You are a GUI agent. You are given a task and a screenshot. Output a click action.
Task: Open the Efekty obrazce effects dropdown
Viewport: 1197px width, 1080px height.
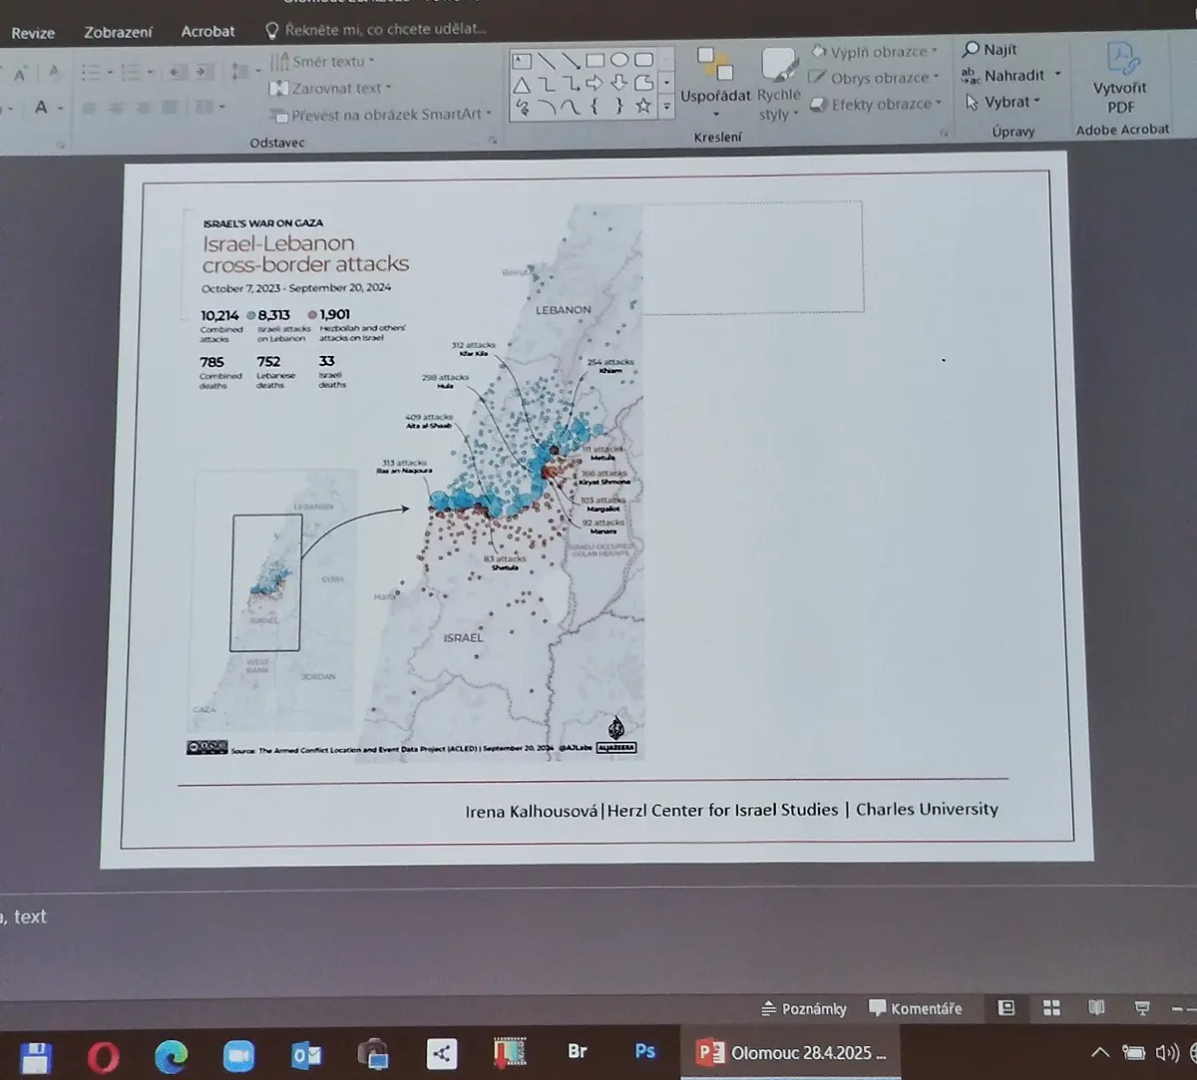click(x=875, y=104)
